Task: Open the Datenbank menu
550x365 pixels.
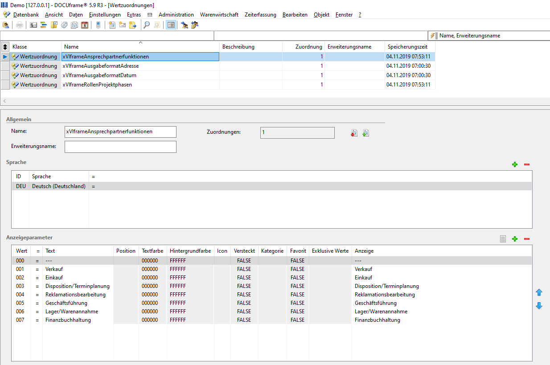Action: tap(26, 15)
